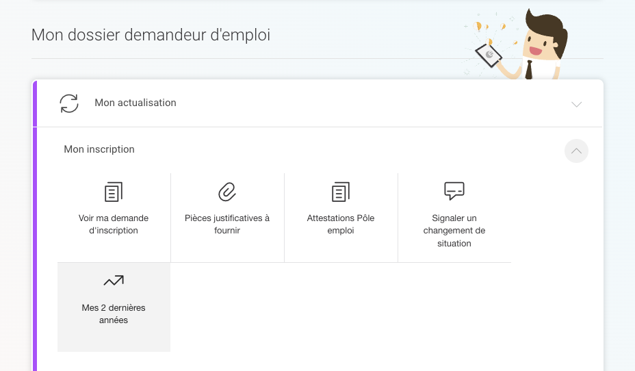
Task: Click the trending arrow icon above Mes 2 dernières années
Action: point(114,281)
